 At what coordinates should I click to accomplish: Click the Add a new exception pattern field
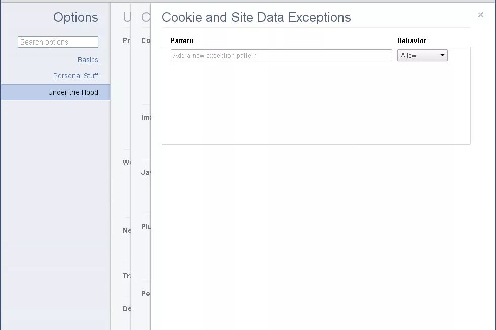coord(281,55)
